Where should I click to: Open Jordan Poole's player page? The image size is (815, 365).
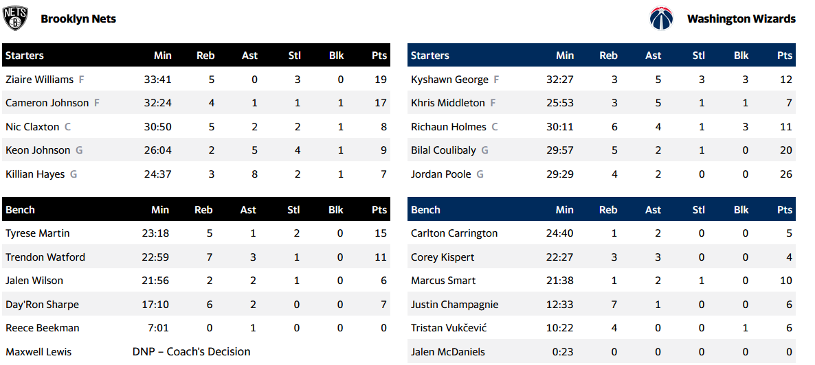click(x=441, y=174)
